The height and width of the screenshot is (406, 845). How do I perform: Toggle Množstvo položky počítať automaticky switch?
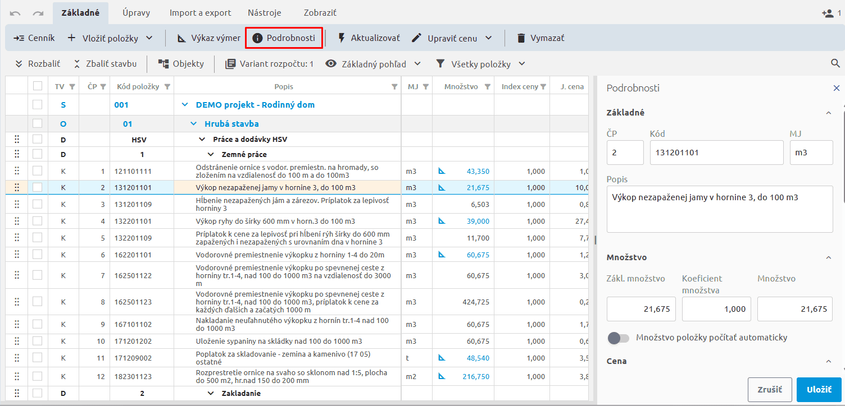[x=618, y=338]
